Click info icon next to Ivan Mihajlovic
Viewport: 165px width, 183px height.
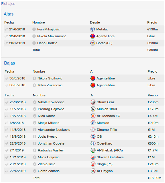pyautogui.click(x=34, y=29)
